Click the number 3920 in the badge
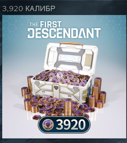 click(70, 125)
